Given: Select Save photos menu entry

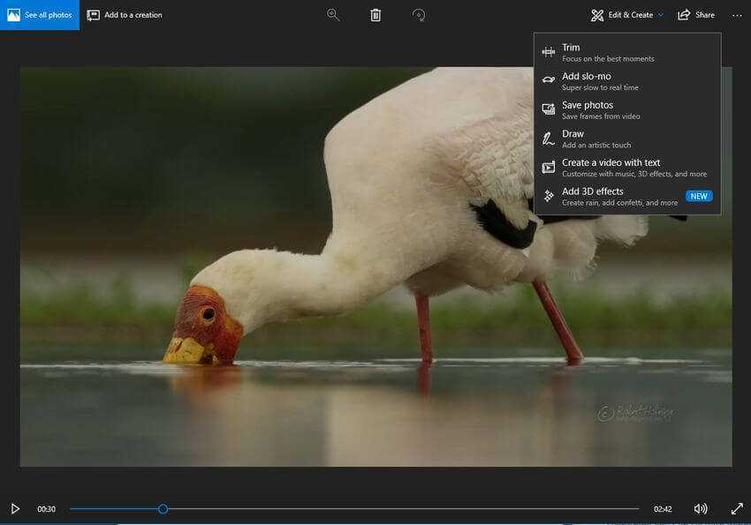Looking at the screenshot, I should pyautogui.click(x=627, y=109).
